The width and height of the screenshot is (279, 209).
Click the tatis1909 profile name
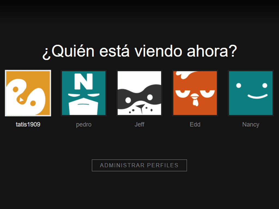pyautogui.click(x=28, y=124)
